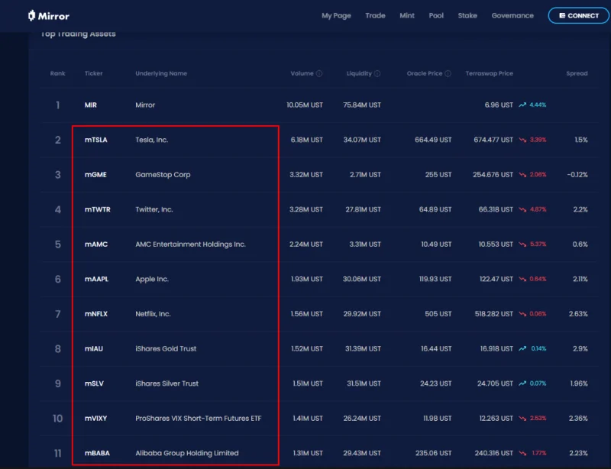The width and height of the screenshot is (611, 469).
Task: Click the 2.9% spread value
Action: pos(580,348)
